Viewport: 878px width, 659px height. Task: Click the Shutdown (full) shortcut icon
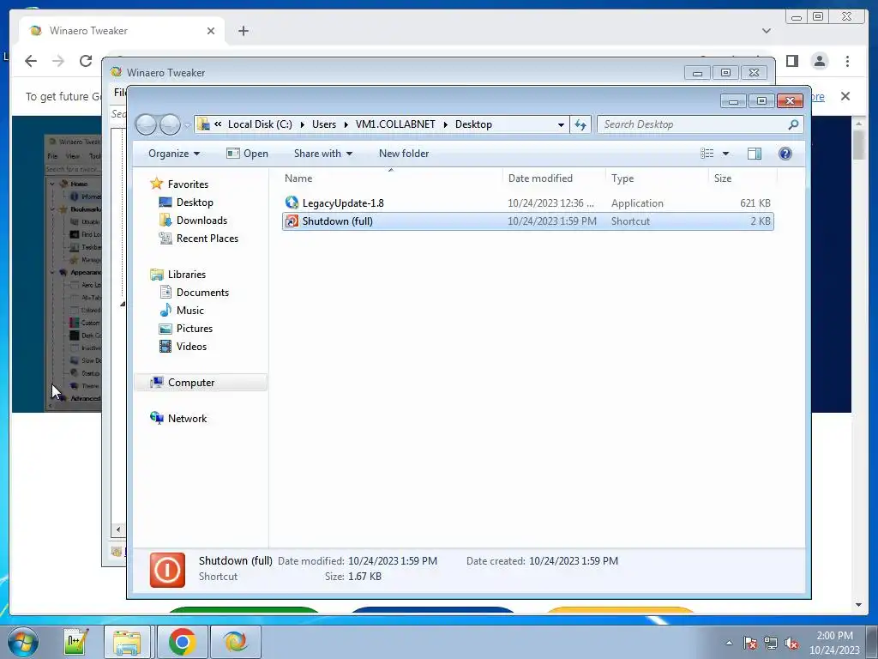click(x=292, y=221)
